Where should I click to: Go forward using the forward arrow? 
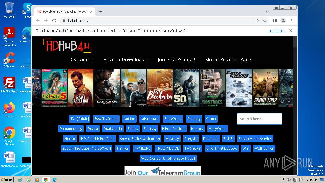[x=46, y=21]
